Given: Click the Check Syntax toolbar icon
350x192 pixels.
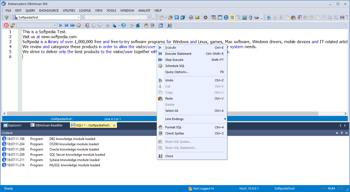Looking at the screenshot, I should pyautogui.click(x=152, y=25).
